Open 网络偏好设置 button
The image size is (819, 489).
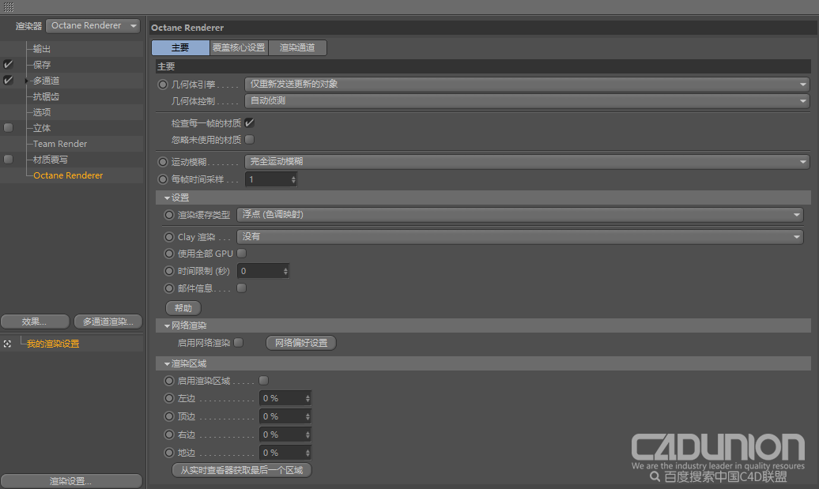click(301, 343)
